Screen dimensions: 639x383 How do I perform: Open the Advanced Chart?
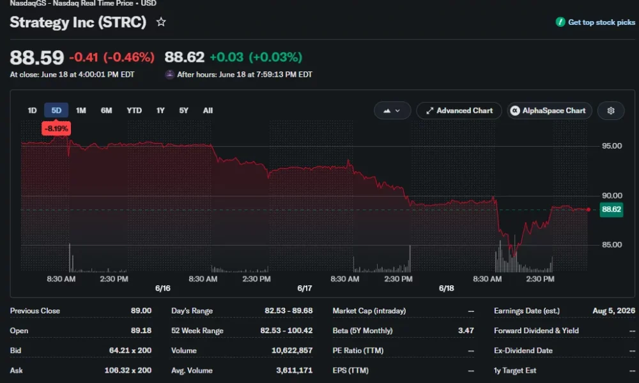(x=459, y=110)
